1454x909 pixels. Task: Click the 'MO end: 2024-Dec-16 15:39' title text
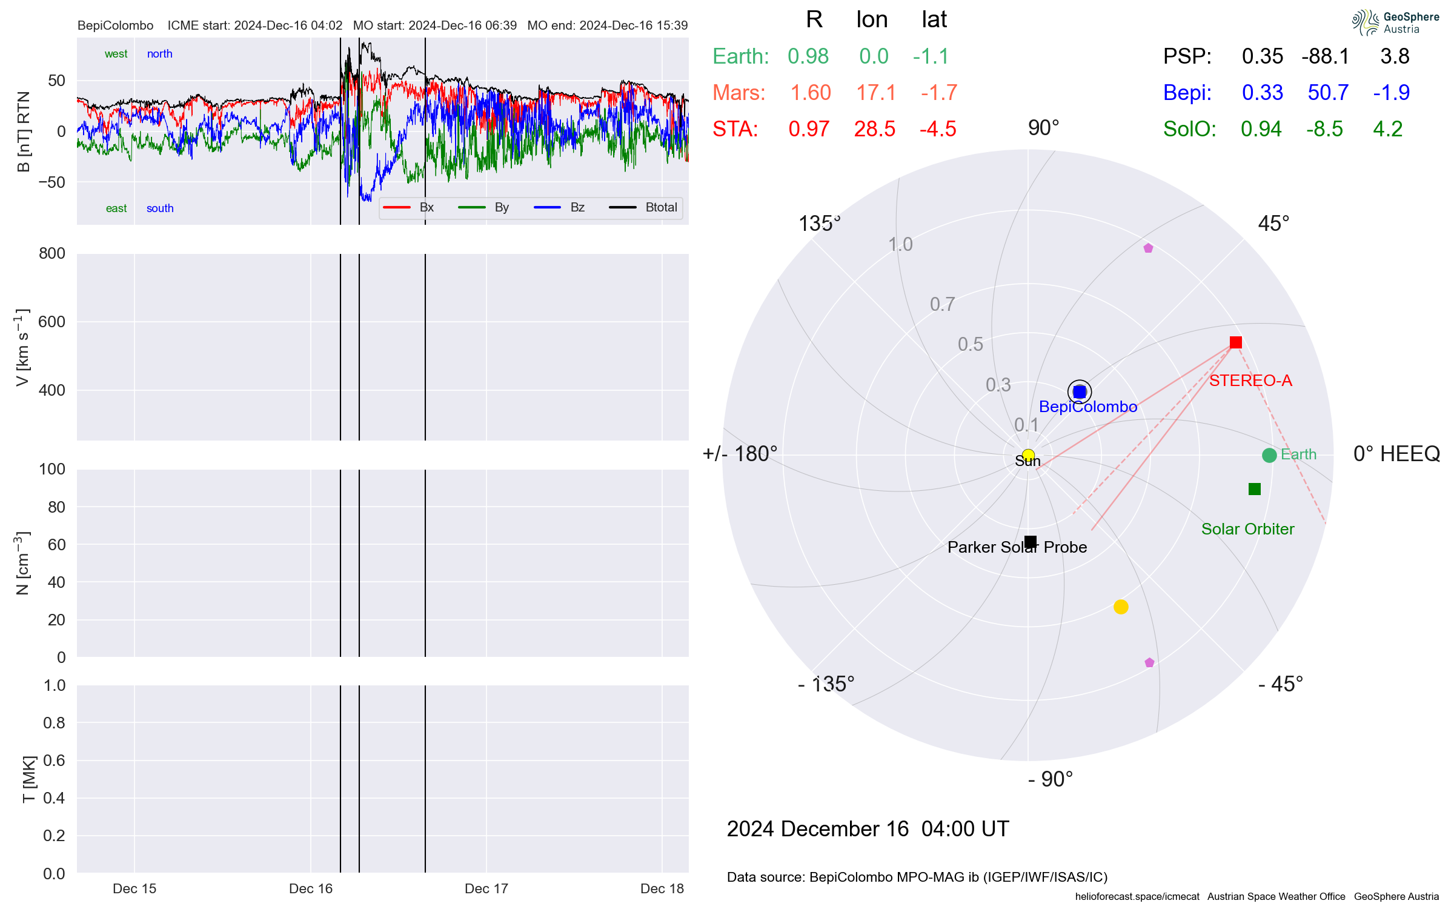[x=608, y=25]
